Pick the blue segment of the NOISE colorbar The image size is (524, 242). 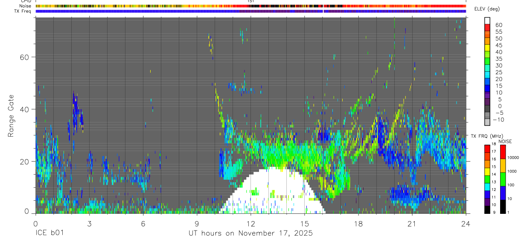(x=503, y=193)
